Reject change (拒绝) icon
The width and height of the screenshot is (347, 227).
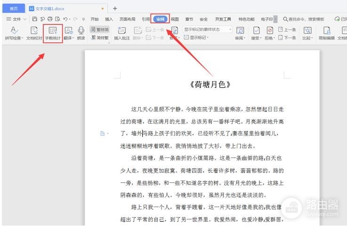point(269,31)
